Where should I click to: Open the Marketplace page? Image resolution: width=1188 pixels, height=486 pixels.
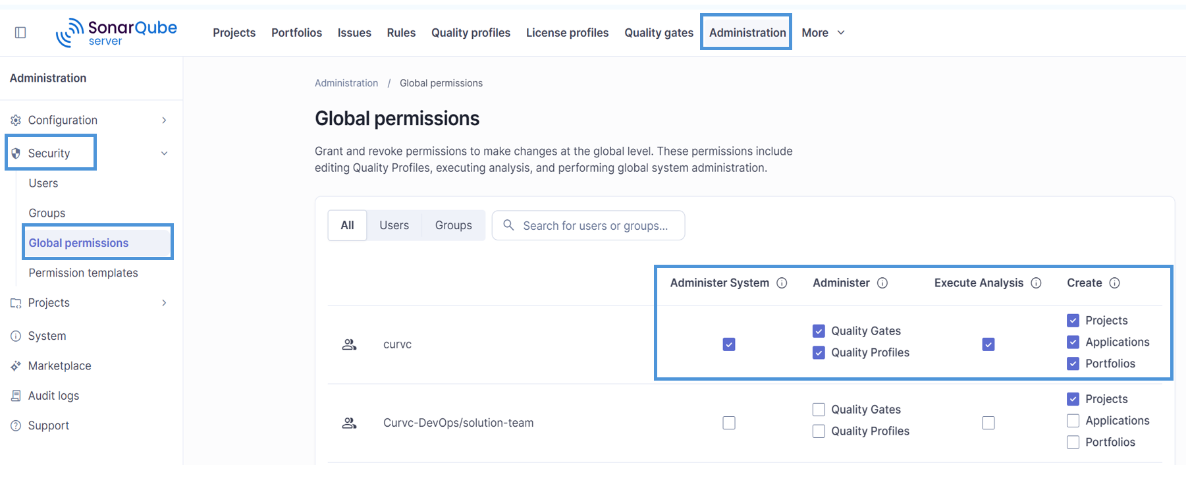(x=59, y=366)
